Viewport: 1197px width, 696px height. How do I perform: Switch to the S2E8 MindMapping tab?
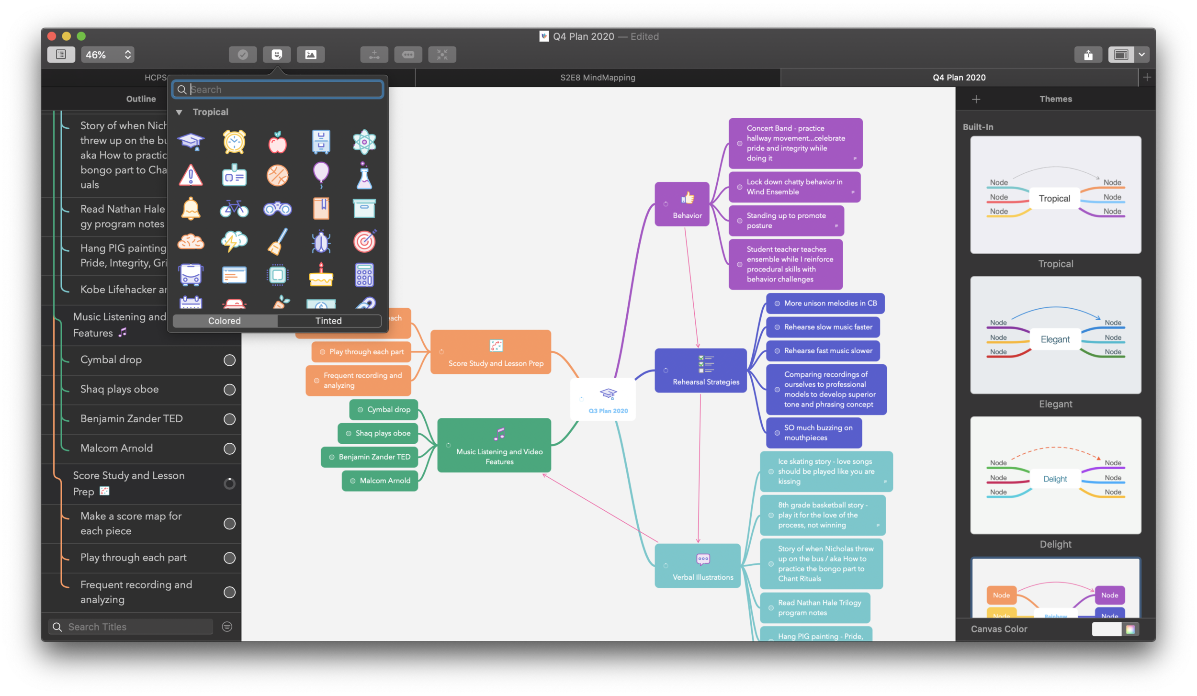[x=597, y=78]
